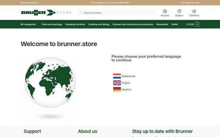The image size is (220, 137).
Task: Focus the Search products field
Action: [117, 13]
